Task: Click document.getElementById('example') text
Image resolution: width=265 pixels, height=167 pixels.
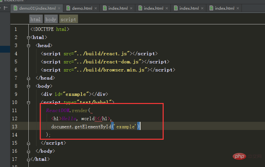Action: coord(96,127)
